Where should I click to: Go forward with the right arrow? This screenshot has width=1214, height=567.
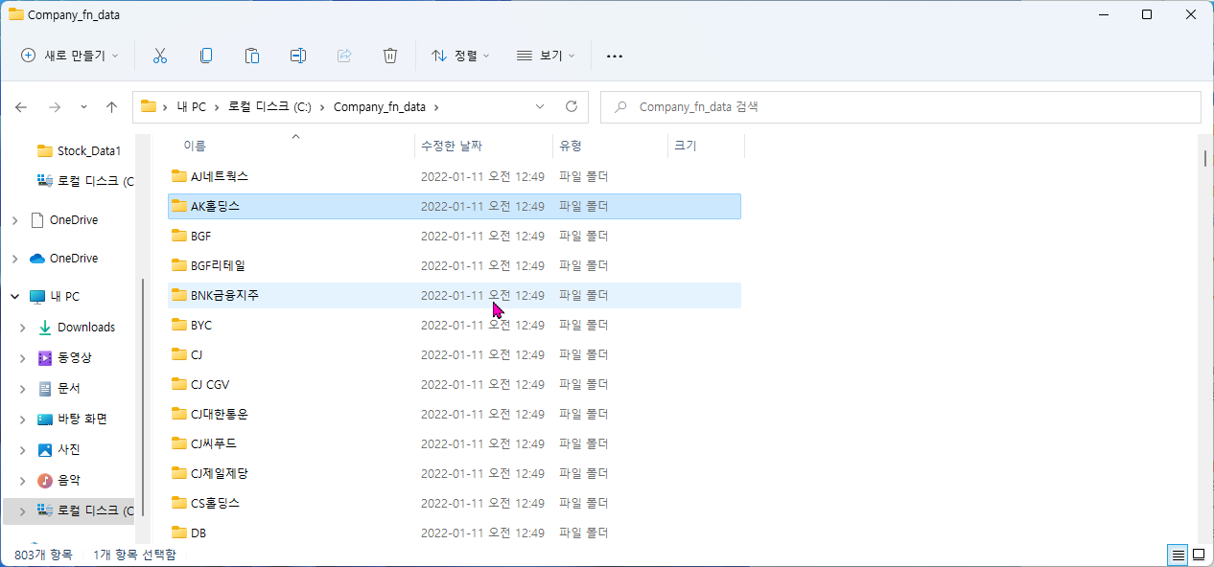point(55,107)
